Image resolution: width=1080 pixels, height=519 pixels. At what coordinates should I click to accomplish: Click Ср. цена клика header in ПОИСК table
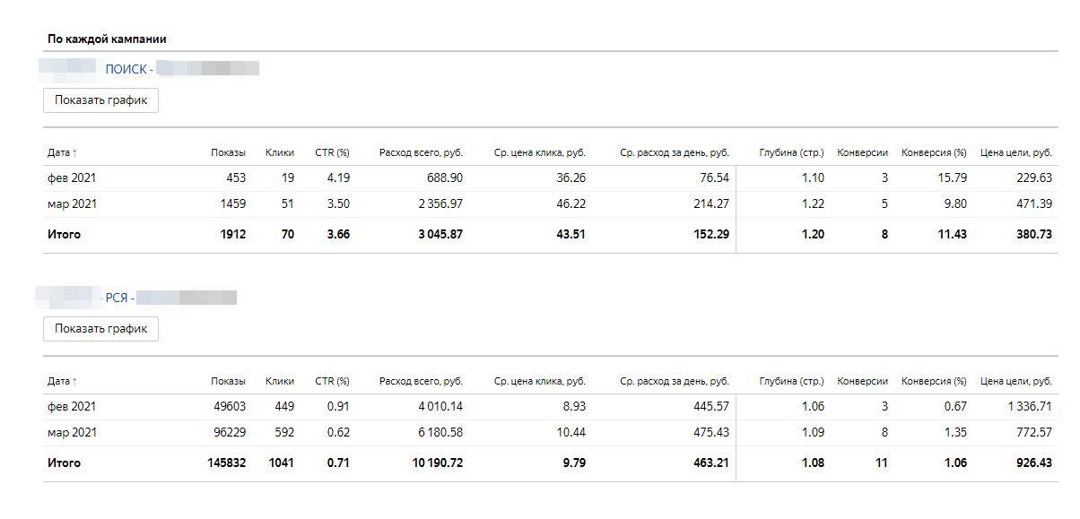[x=539, y=152]
